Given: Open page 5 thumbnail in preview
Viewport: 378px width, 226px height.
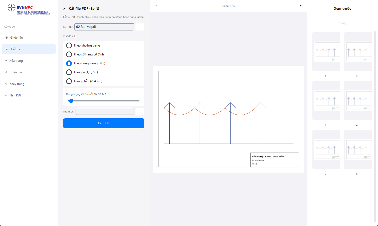Looking at the screenshot, I should coord(326,150).
